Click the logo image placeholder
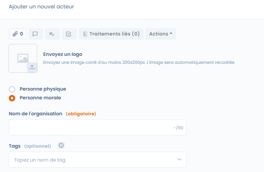Viewport: 264px width, 172px height. [22, 58]
